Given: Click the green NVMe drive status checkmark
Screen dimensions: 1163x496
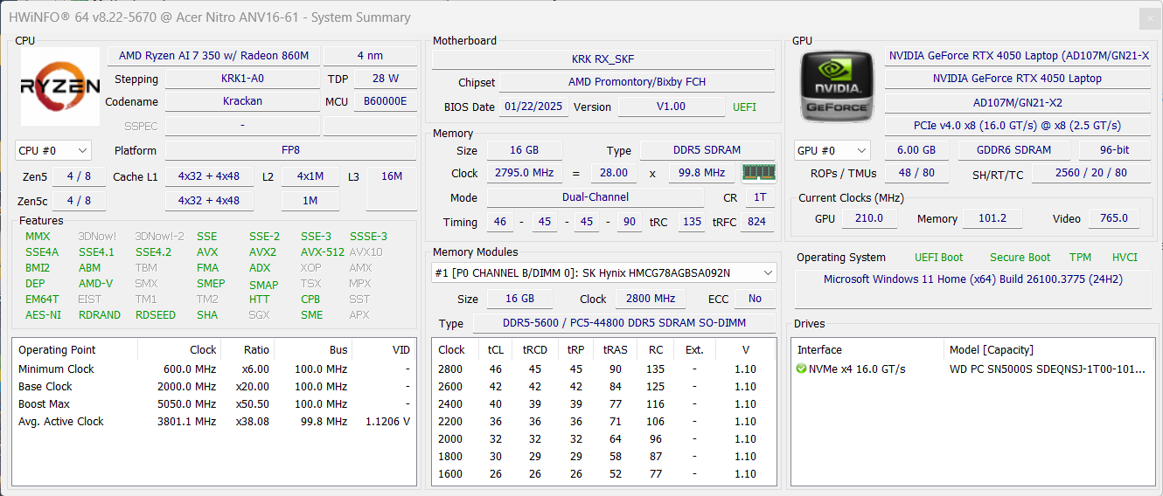Looking at the screenshot, I should point(802,369).
